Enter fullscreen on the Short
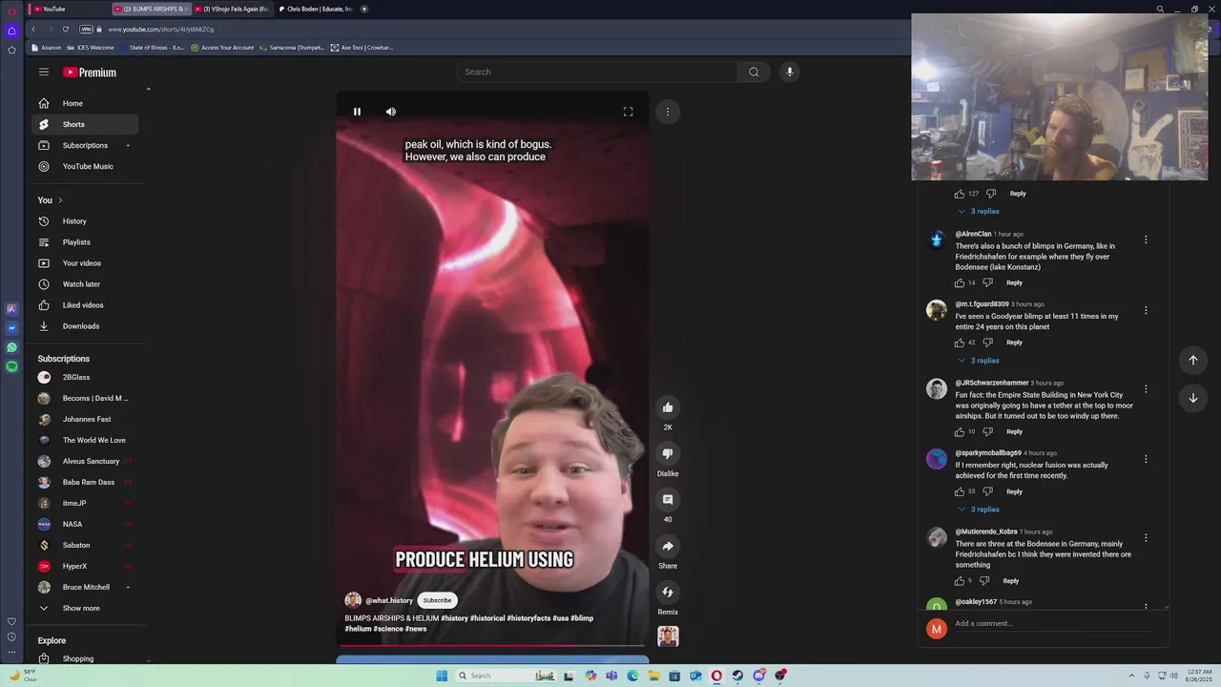 (x=628, y=112)
